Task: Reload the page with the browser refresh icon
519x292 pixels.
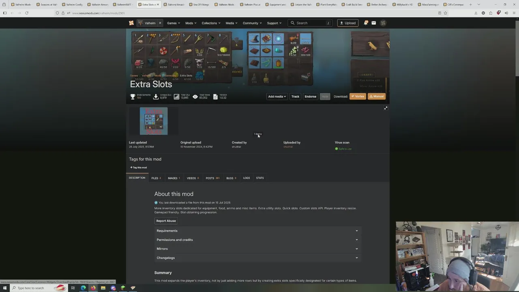Action: (27, 13)
